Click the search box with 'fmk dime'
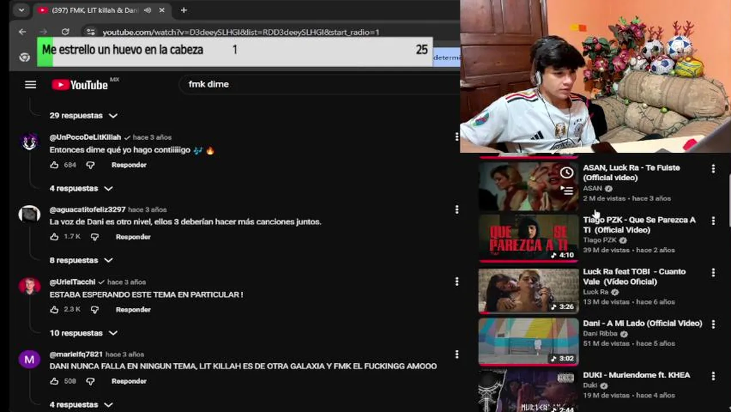Image resolution: width=731 pixels, height=412 pixels. tap(320, 84)
